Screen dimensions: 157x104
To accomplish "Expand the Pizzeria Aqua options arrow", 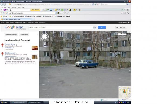I will [16, 44].
